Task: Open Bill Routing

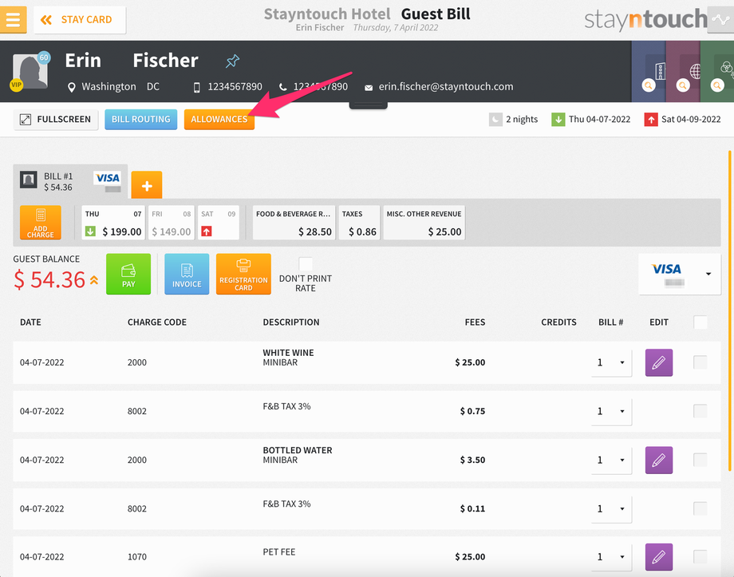Action: [x=141, y=120]
